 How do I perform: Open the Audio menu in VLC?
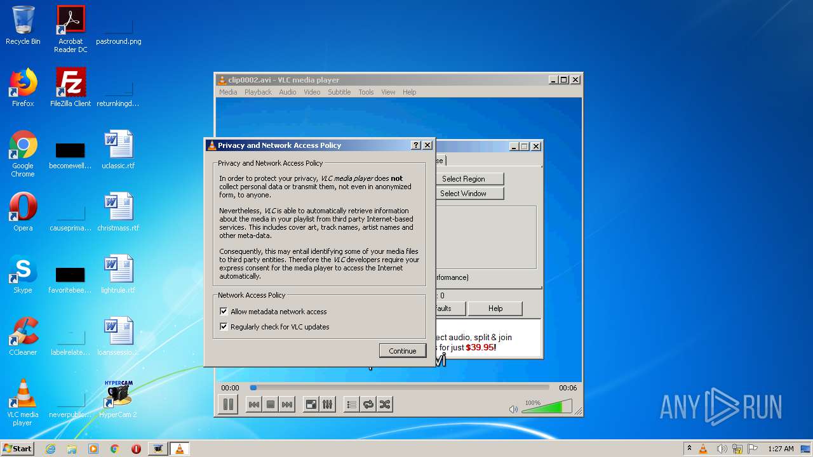pos(288,92)
